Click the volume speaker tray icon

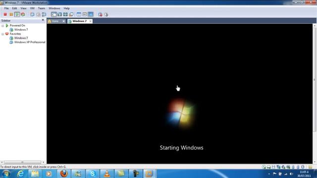tap(291, 174)
